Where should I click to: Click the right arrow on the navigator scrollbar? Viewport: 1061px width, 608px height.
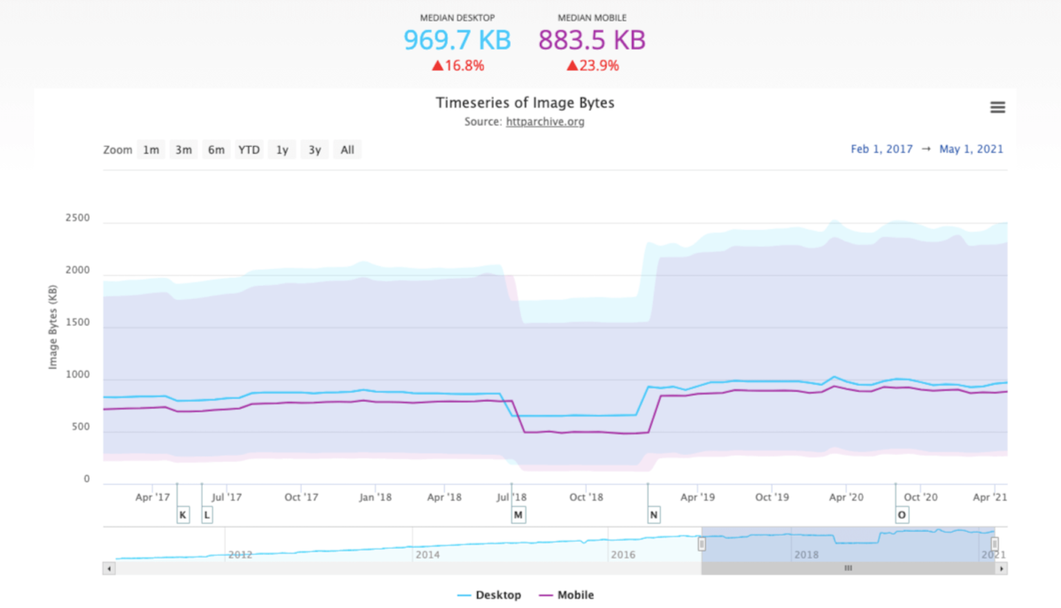[1002, 569]
